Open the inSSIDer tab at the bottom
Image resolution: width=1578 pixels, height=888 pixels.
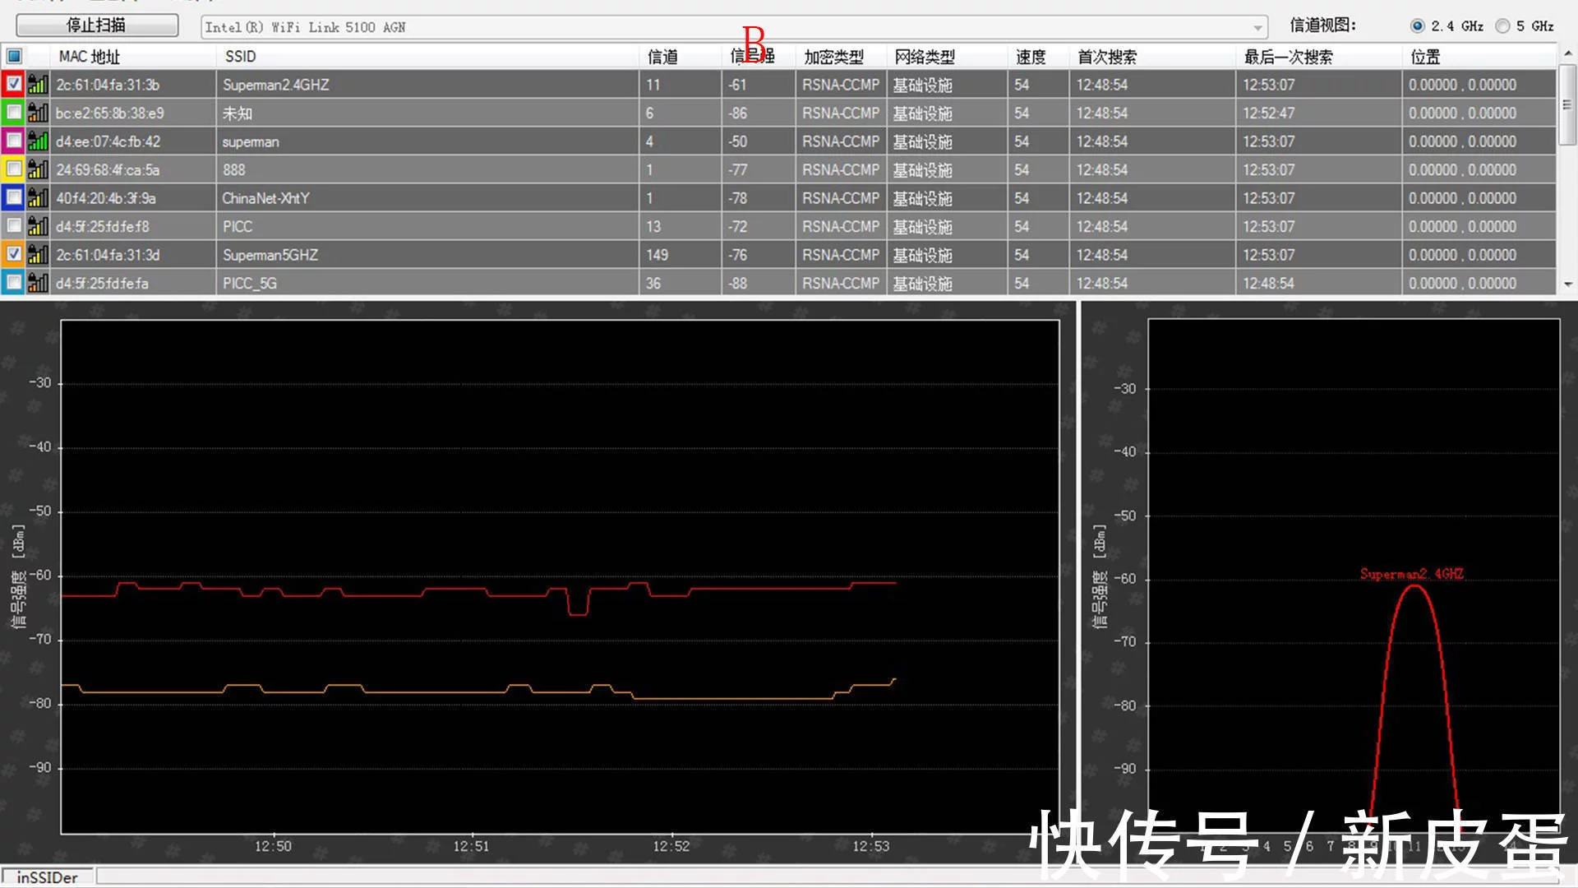point(48,876)
